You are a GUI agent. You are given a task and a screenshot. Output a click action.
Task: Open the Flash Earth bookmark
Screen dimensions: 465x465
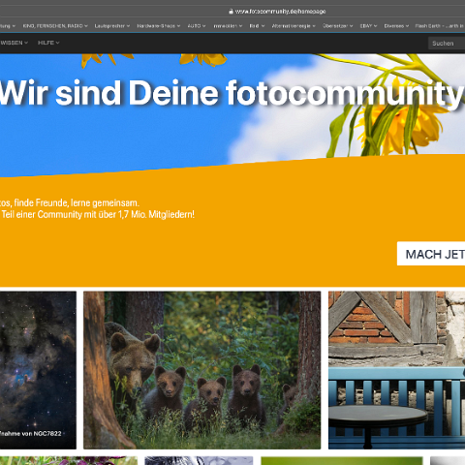440,26
